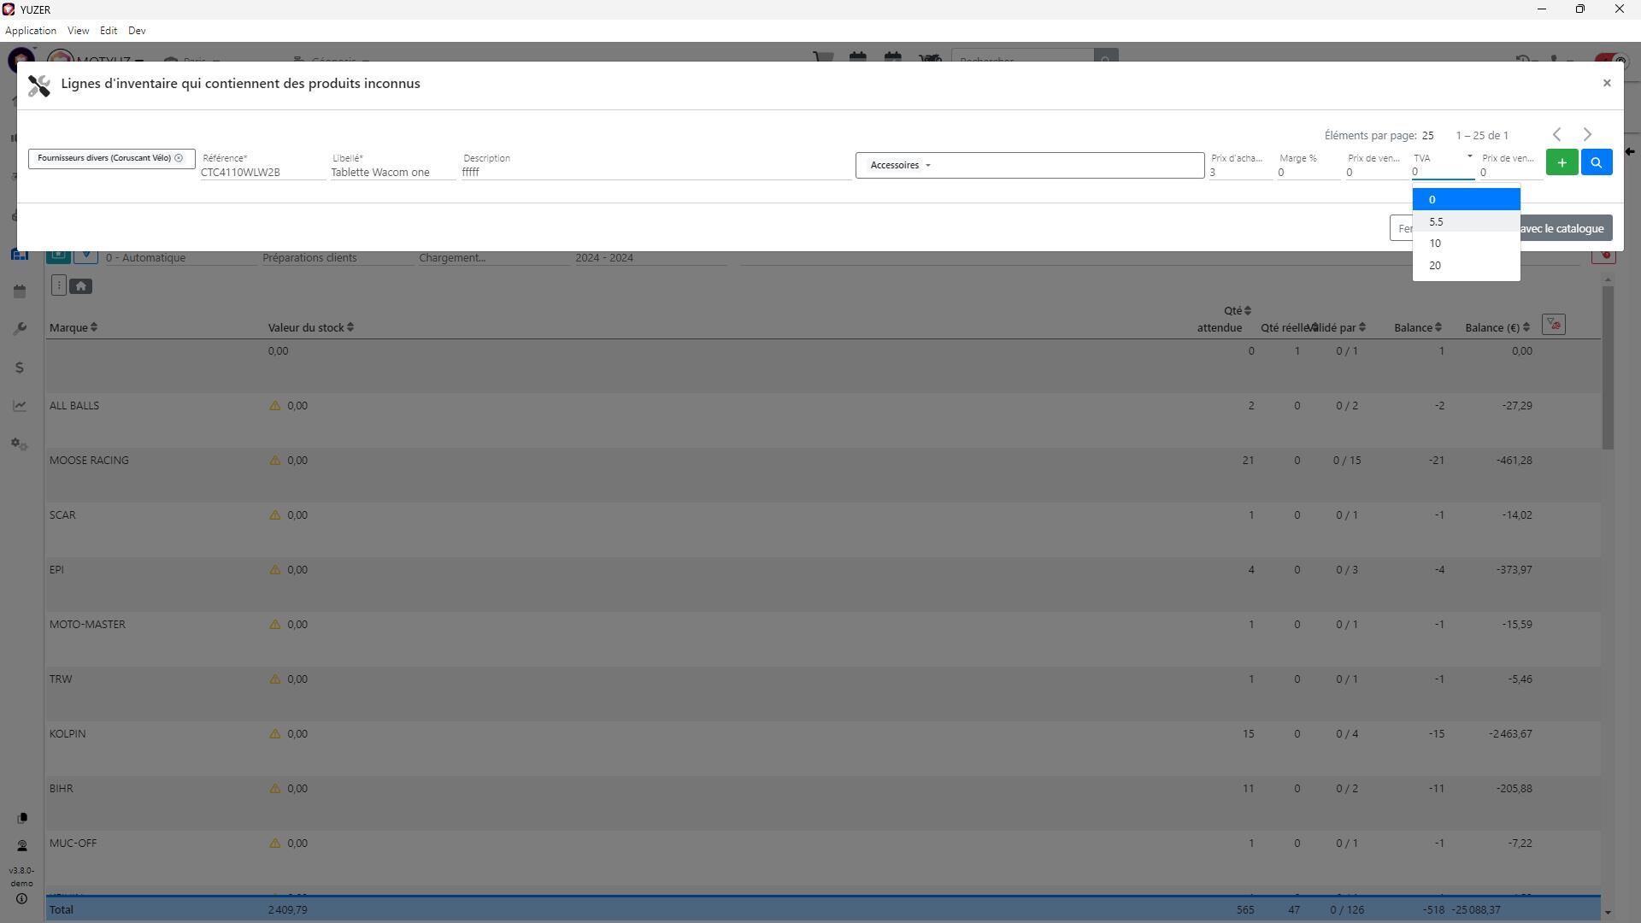Click the Libellé field Tablette Wacom one
Screen dimensions: 1641x923
click(x=391, y=172)
